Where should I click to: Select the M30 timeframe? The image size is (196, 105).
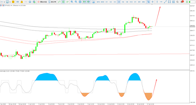[x=102, y=2]
